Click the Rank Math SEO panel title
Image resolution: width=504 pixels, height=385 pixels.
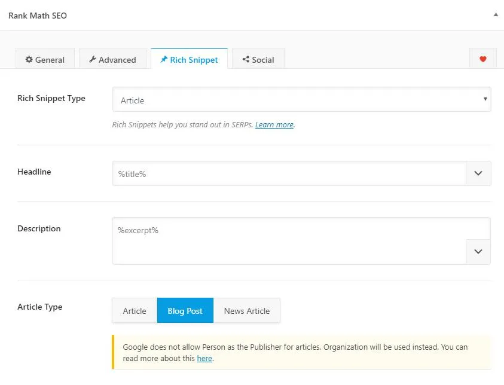tap(38, 16)
